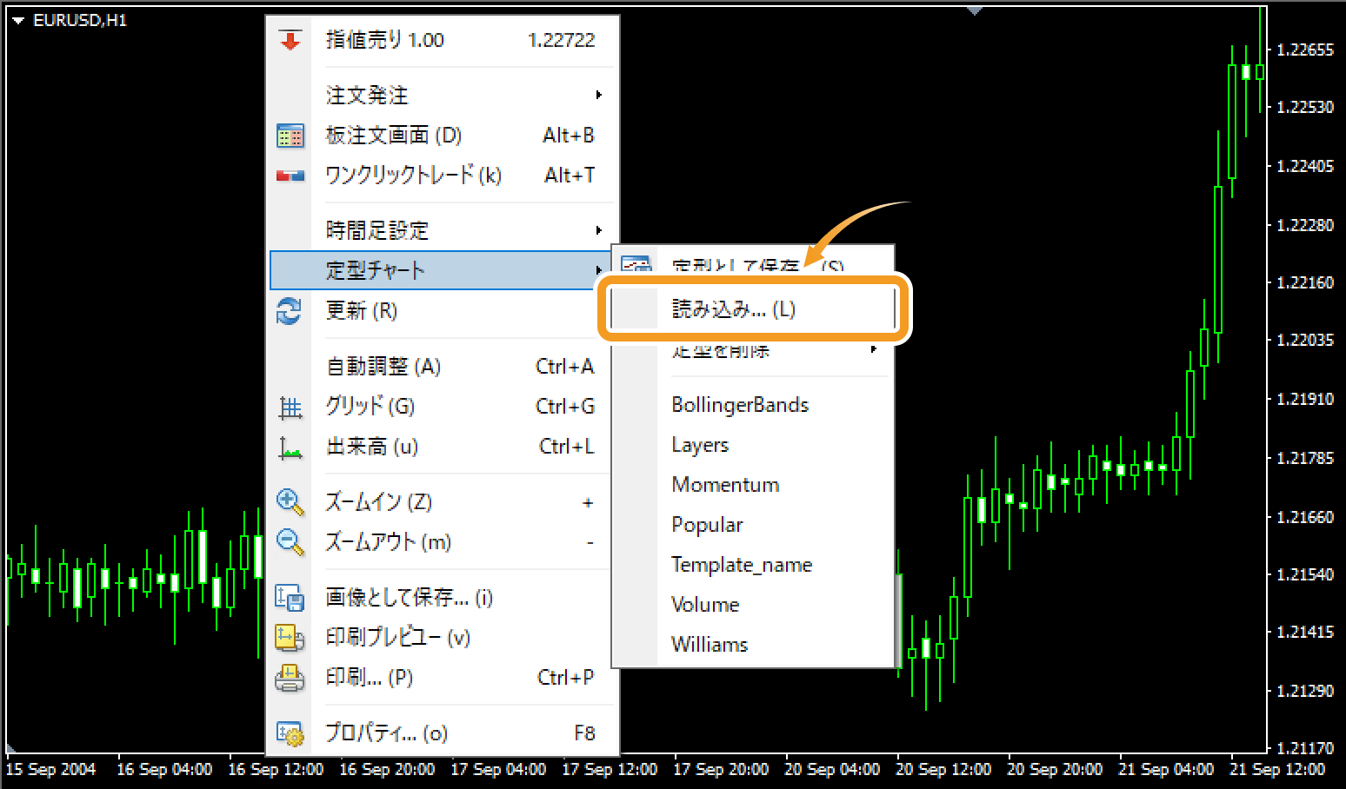Image resolution: width=1346 pixels, height=789 pixels.
Task: Open 印刷プレビュー (v)
Action: click(443, 638)
